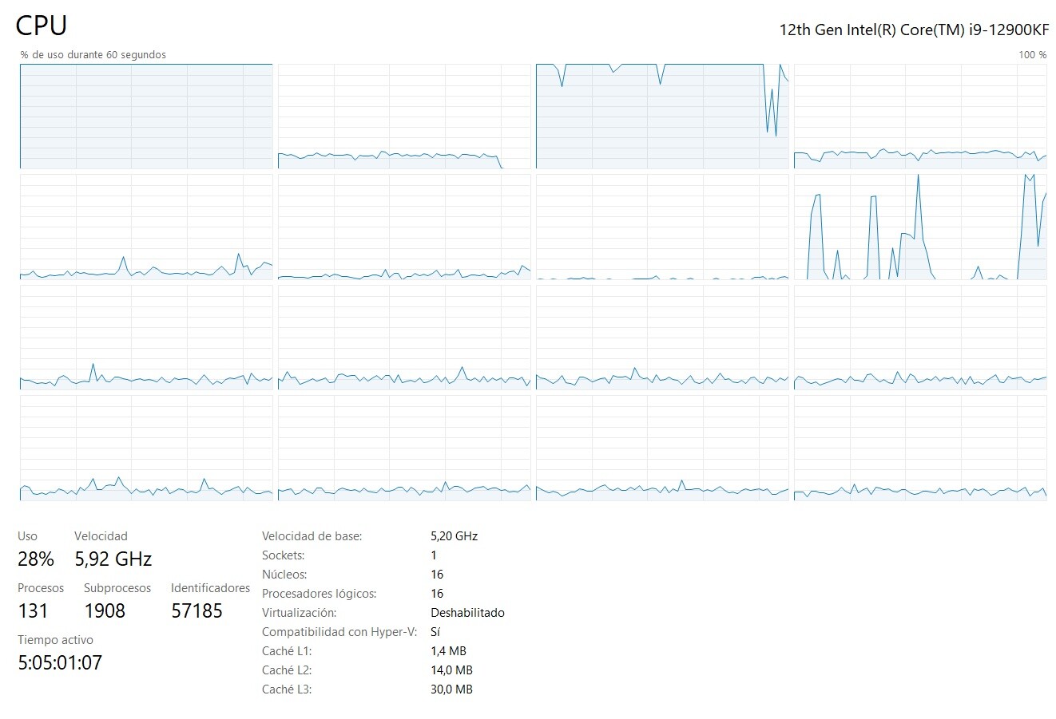Click the "5,92 GHz" speed value
Viewport: 1056px width, 719px height.
[x=113, y=559]
